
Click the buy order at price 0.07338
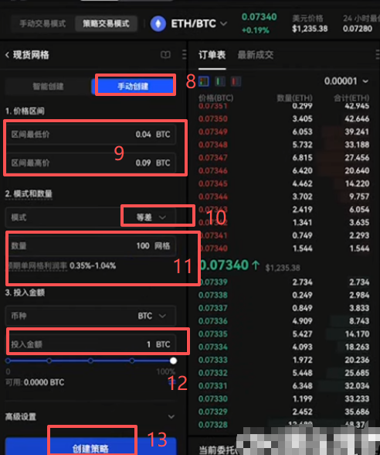[284, 295]
